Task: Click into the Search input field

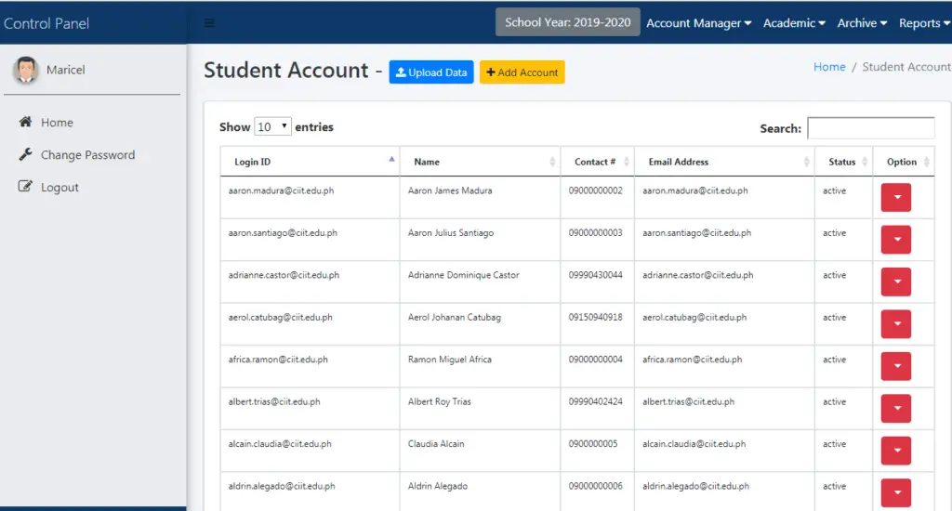Action: pyautogui.click(x=870, y=128)
